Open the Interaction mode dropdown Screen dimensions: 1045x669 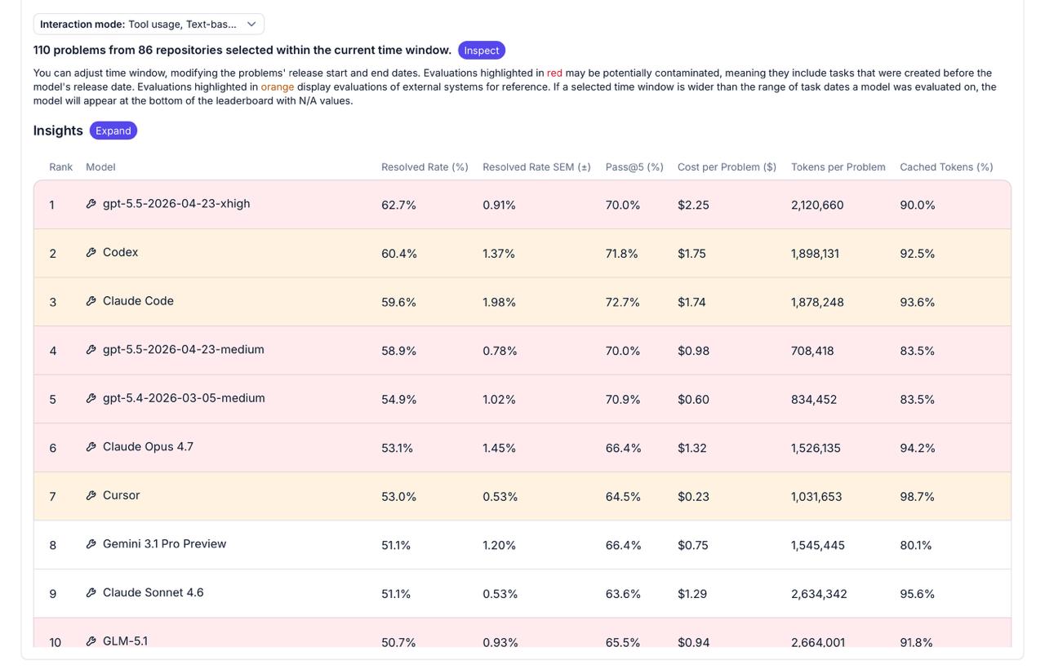(149, 24)
